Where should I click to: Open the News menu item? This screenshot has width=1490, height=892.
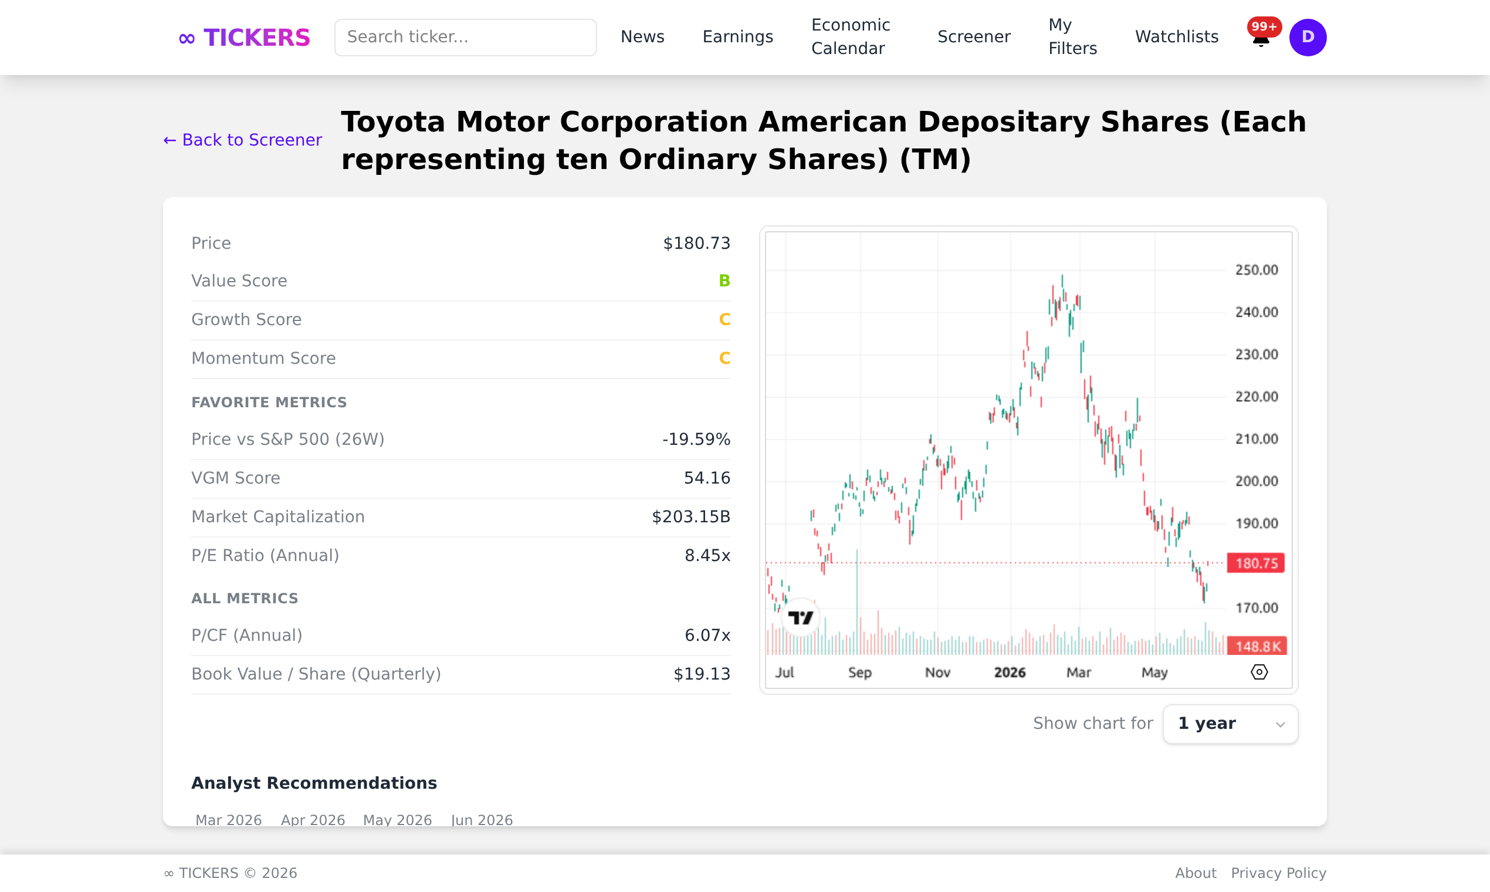642,38
